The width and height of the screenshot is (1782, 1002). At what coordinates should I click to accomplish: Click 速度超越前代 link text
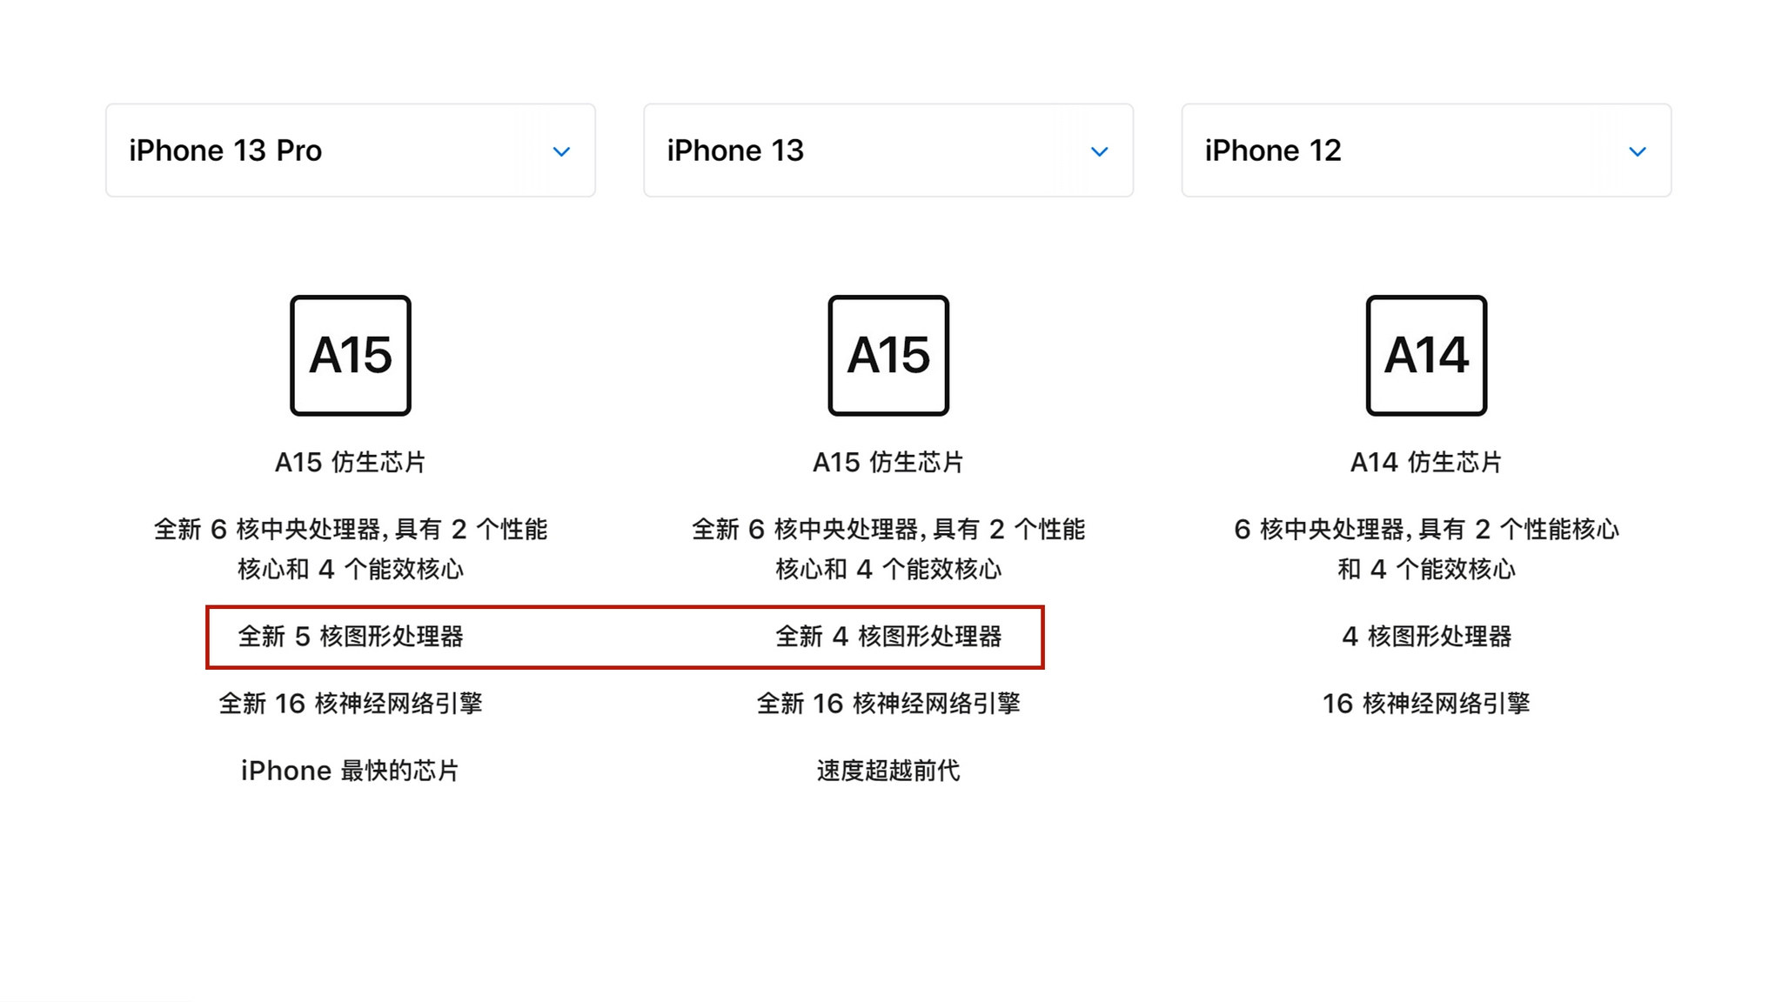[890, 770]
